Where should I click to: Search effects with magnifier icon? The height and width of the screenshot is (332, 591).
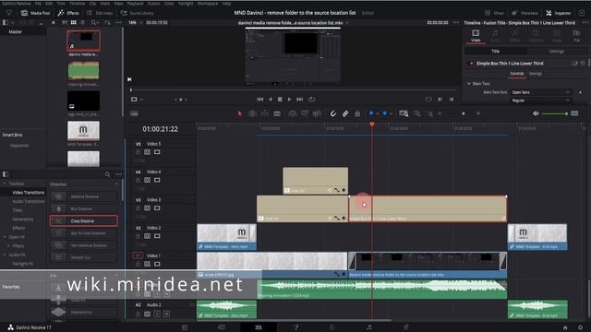107,174
